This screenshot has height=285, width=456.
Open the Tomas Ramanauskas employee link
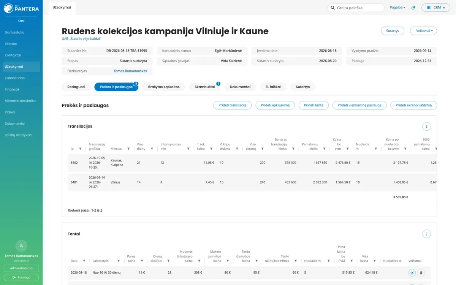click(x=130, y=71)
